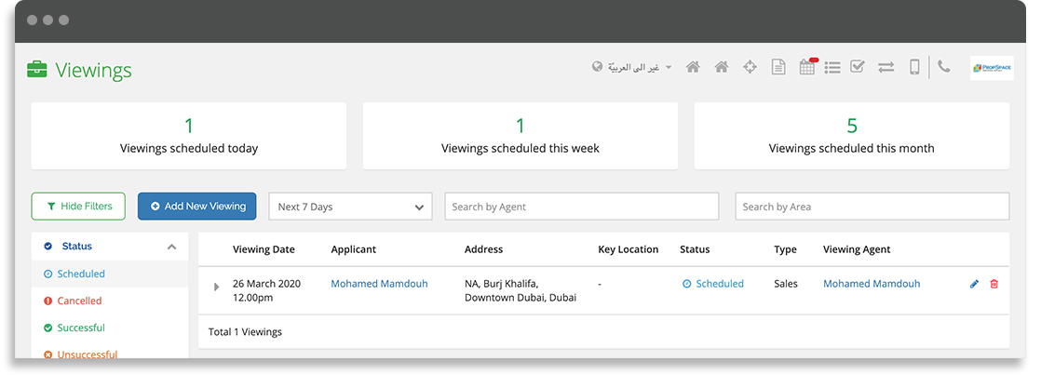Focus the Search by Area field
This screenshot has width=1041, height=375.
(872, 207)
